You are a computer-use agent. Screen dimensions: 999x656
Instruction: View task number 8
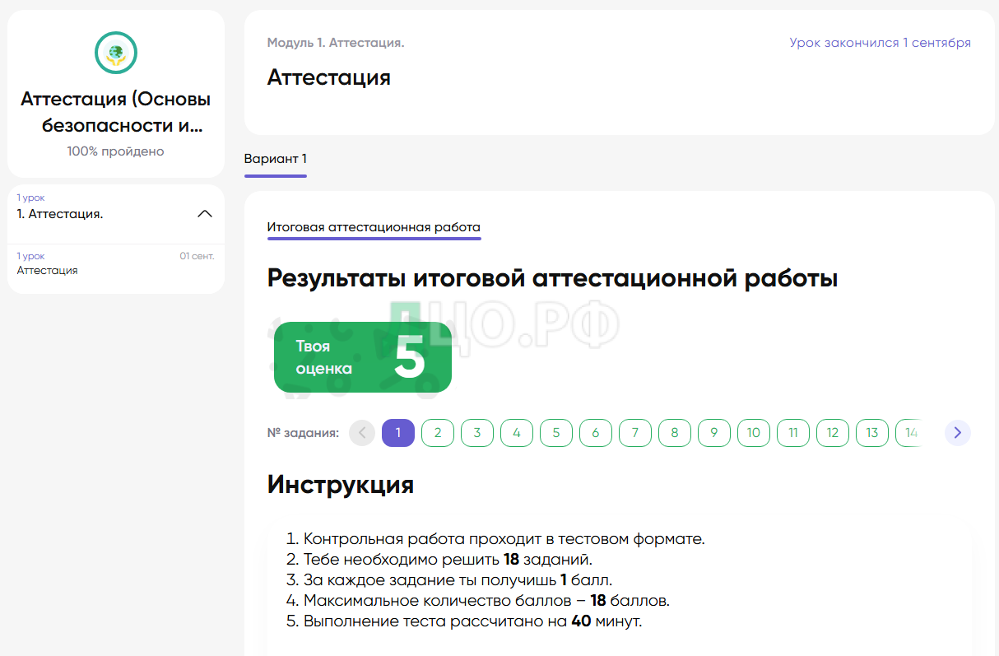click(x=675, y=433)
